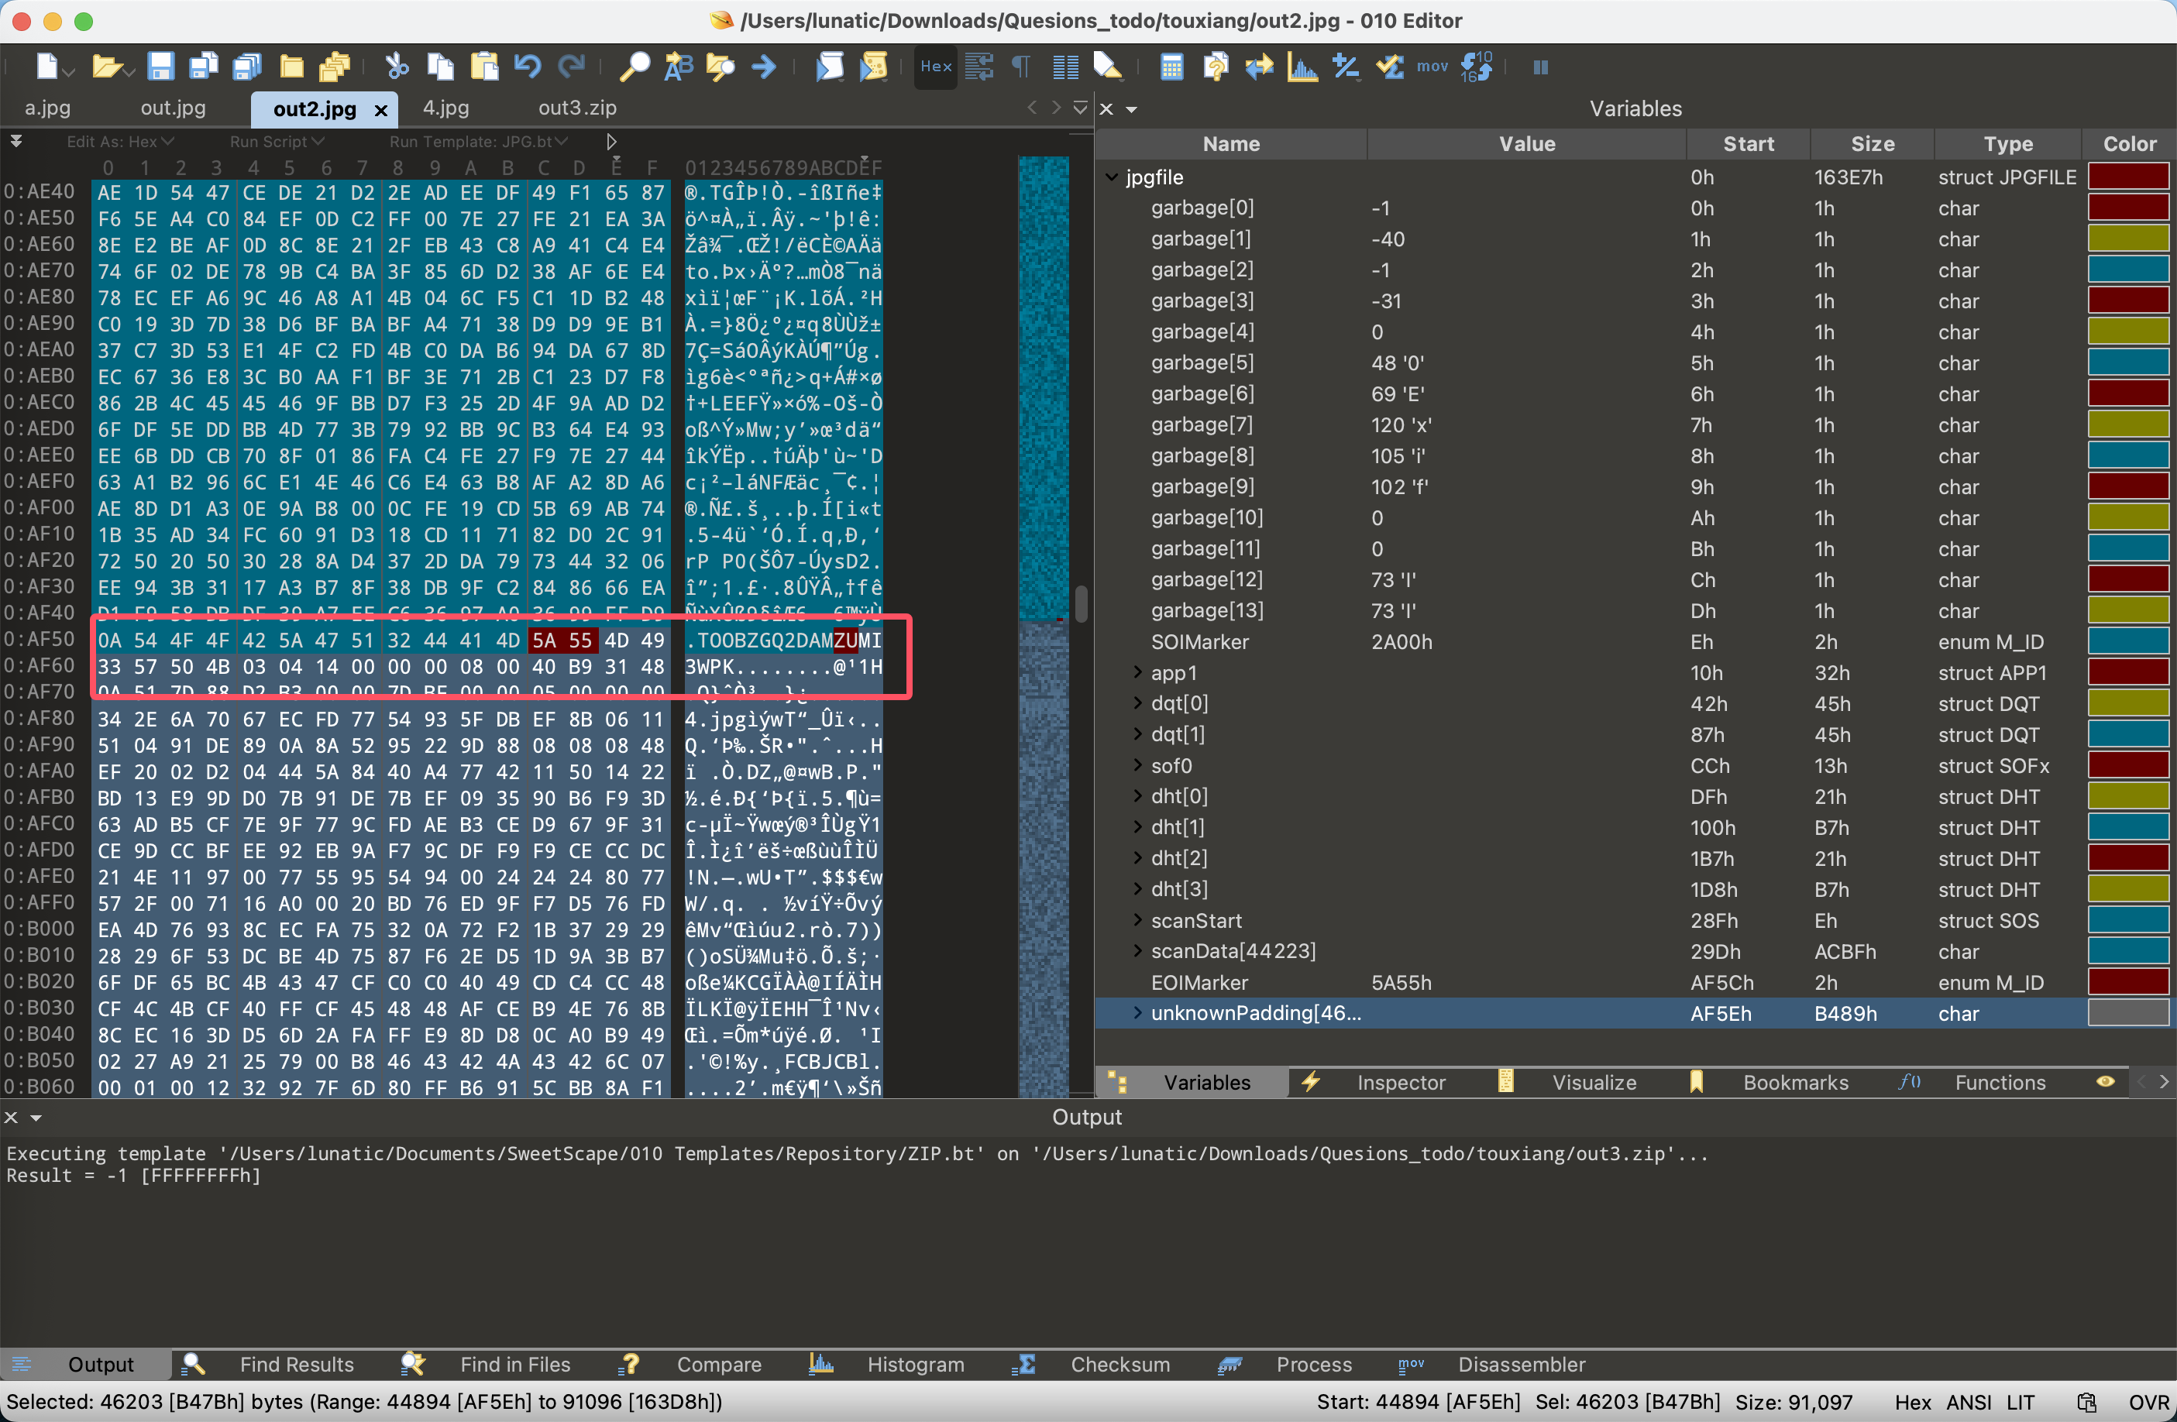
Task: Open the Edit As: Hex dropdown
Action: tap(120, 142)
